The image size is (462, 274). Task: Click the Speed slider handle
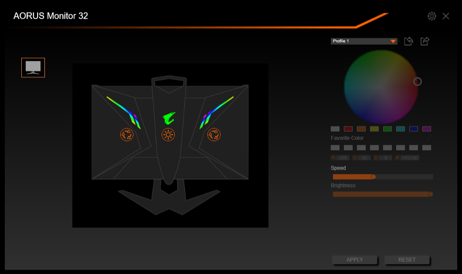(x=374, y=177)
